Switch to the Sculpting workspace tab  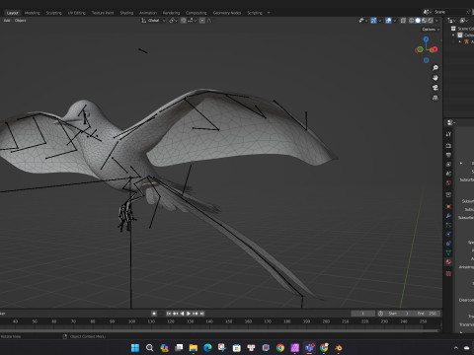(x=53, y=13)
